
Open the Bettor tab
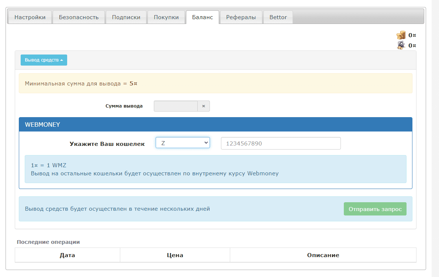pos(278,17)
